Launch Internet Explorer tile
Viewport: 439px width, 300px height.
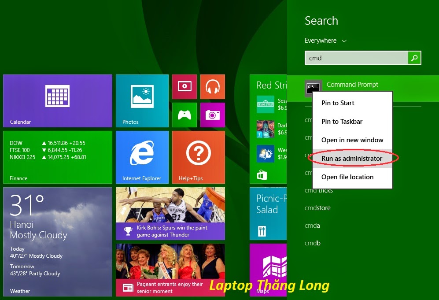(142, 157)
